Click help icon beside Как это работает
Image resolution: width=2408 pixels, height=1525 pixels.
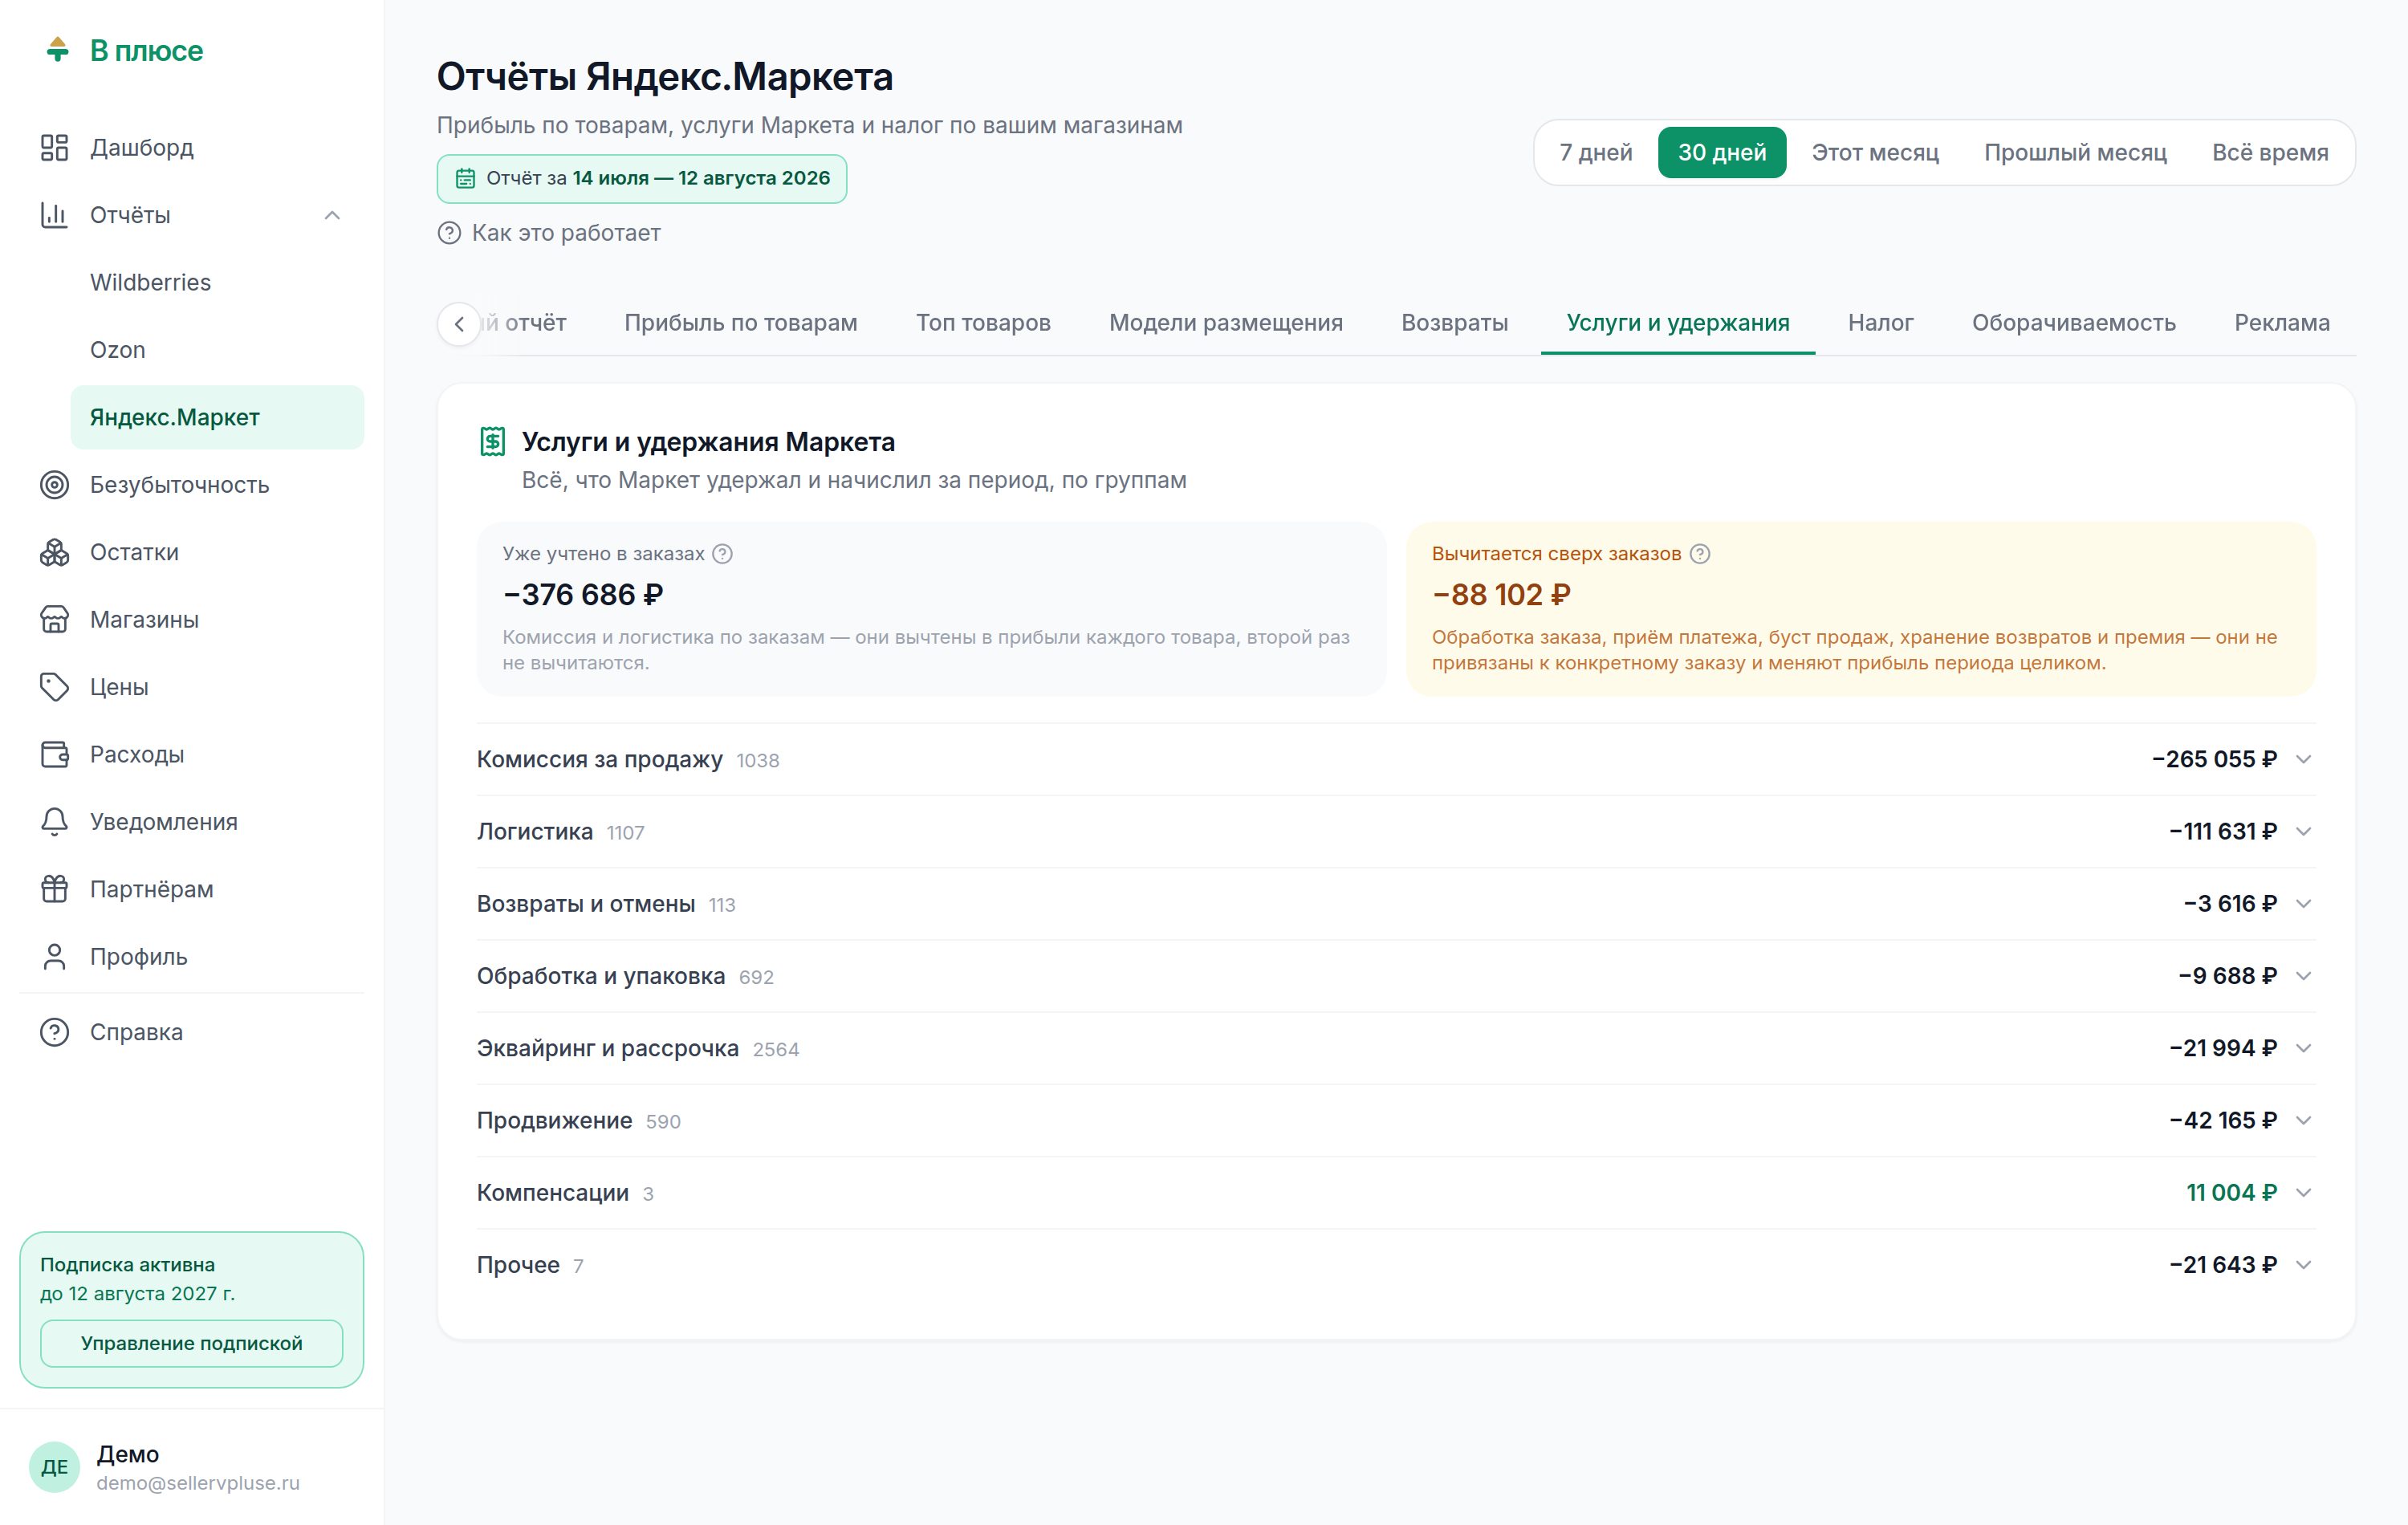(449, 233)
